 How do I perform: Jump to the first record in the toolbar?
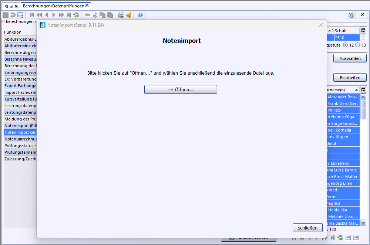click(x=32, y=15)
